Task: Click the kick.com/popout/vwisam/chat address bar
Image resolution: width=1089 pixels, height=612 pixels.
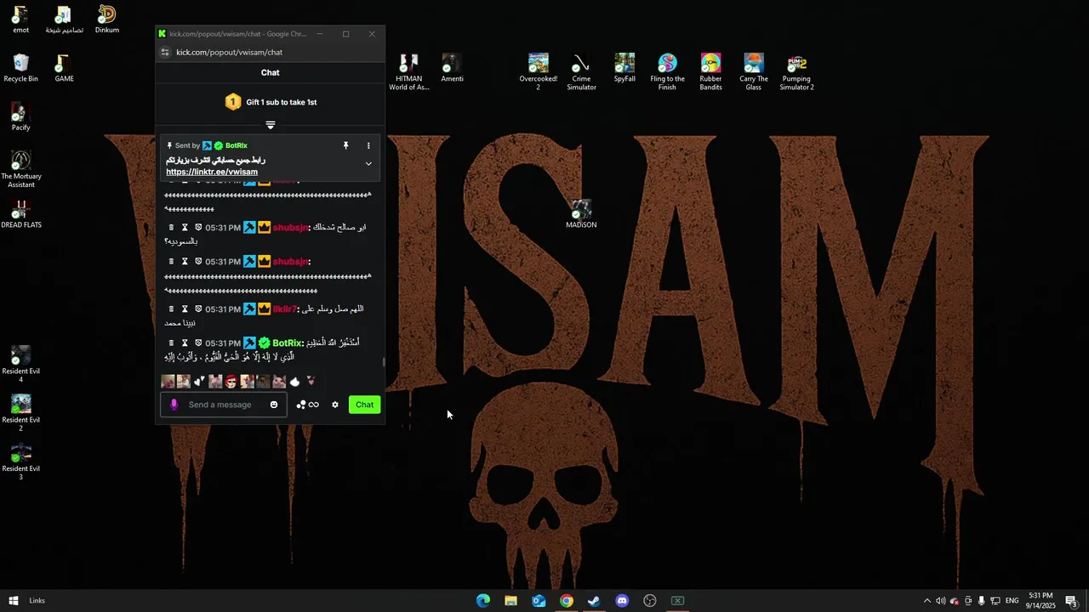Action: pyautogui.click(x=230, y=52)
